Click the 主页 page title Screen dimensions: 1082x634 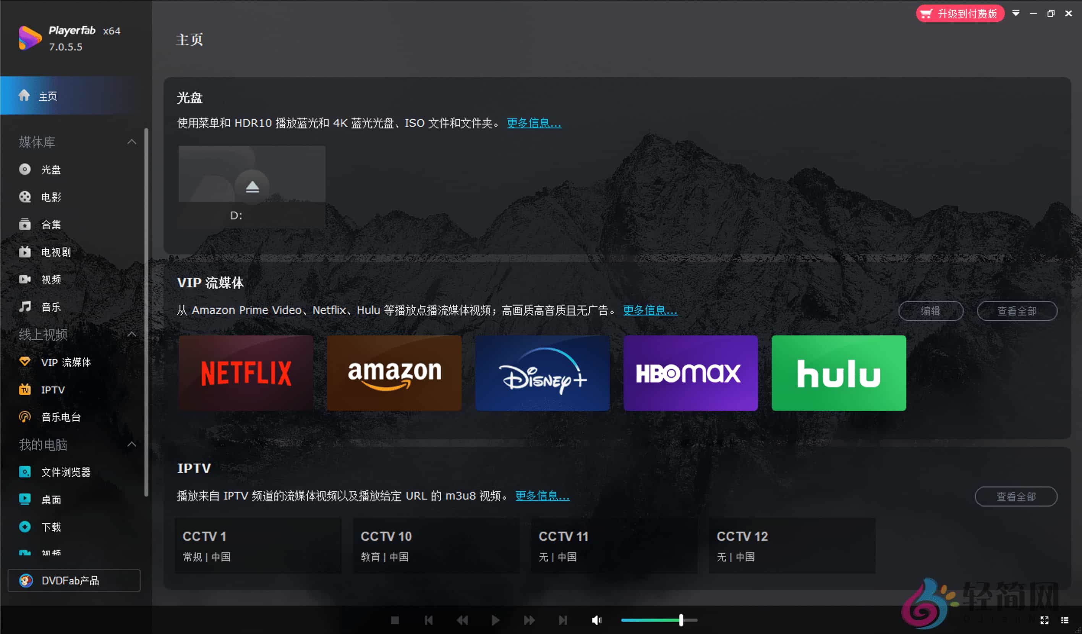coord(190,39)
